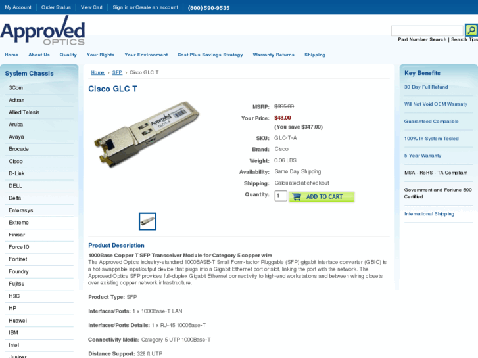Select Cisco in System Chassis list
478x358 pixels.
click(16, 161)
